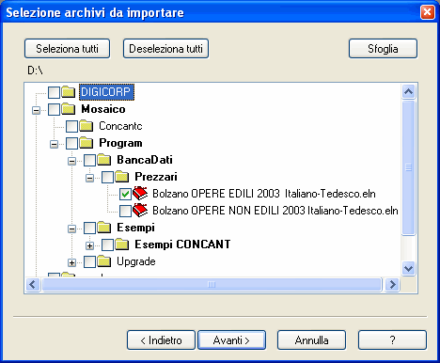This screenshot has width=440, height=363.
Task: Collapse the Esempi tree node
Action: coord(72,229)
